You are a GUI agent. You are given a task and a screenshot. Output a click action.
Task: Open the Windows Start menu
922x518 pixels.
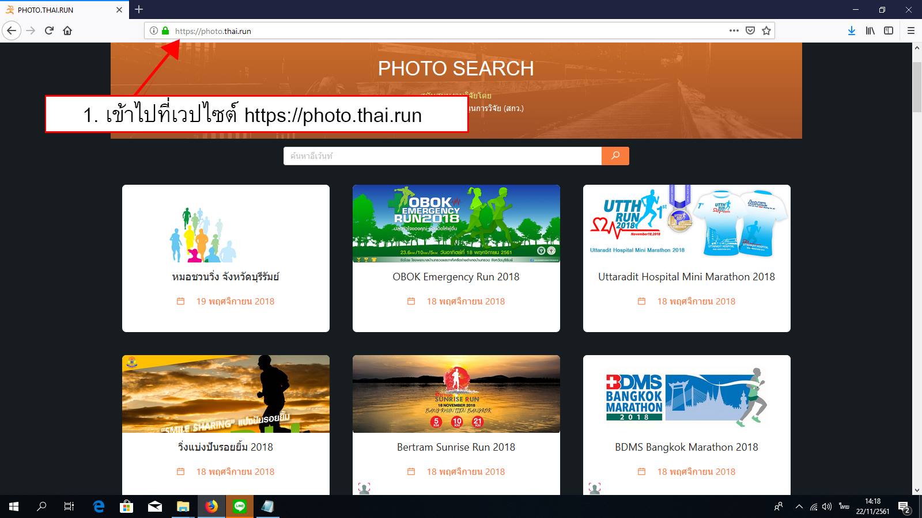pyautogui.click(x=14, y=506)
